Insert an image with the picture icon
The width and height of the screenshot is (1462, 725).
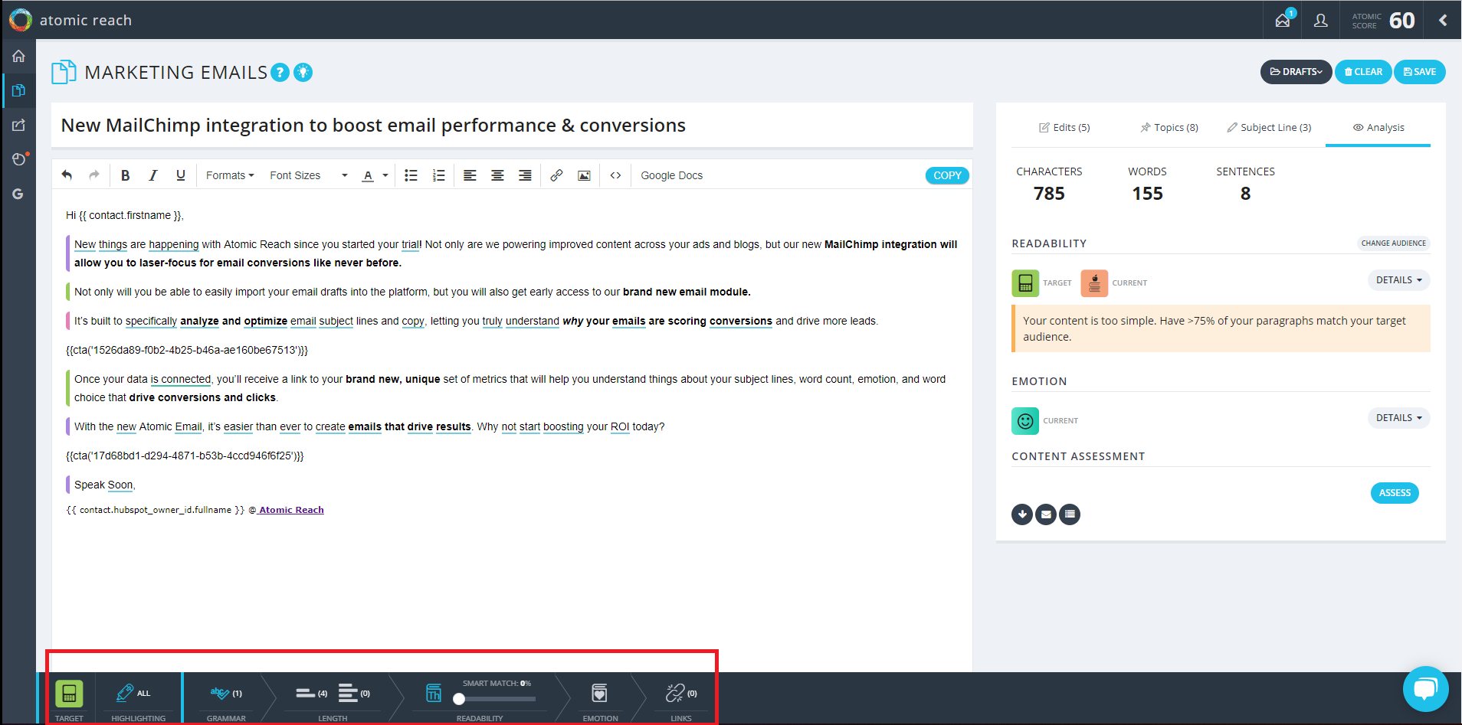tap(584, 175)
